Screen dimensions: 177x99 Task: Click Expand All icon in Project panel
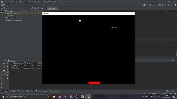pos(35,8)
